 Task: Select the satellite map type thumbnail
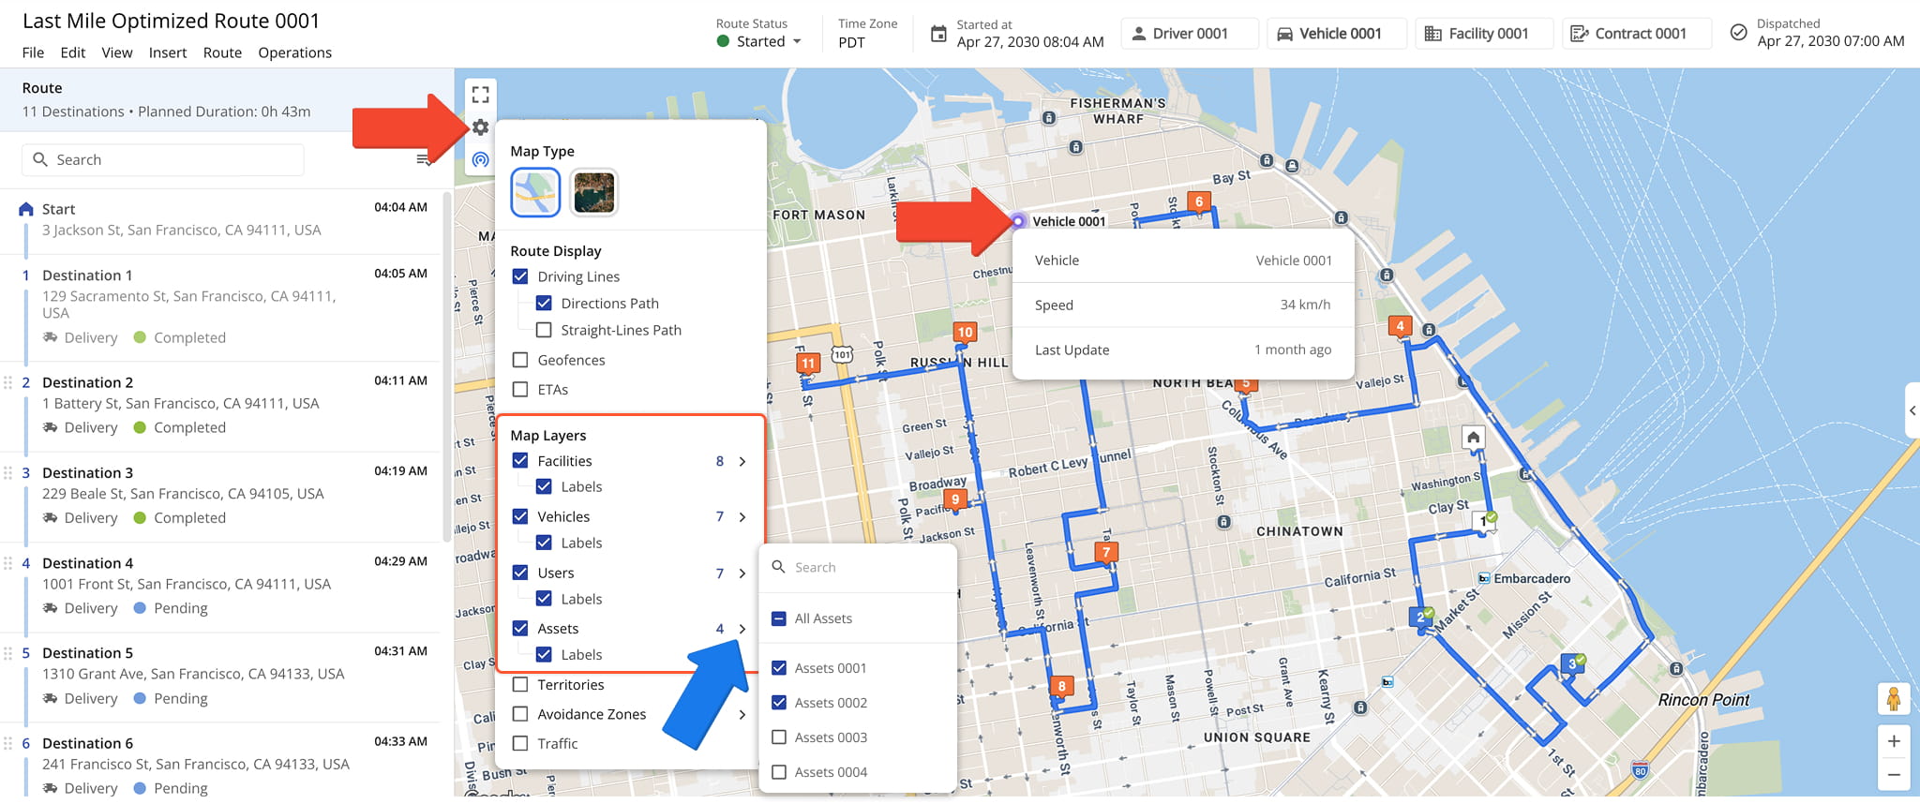pyautogui.click(x=593, y=192)
